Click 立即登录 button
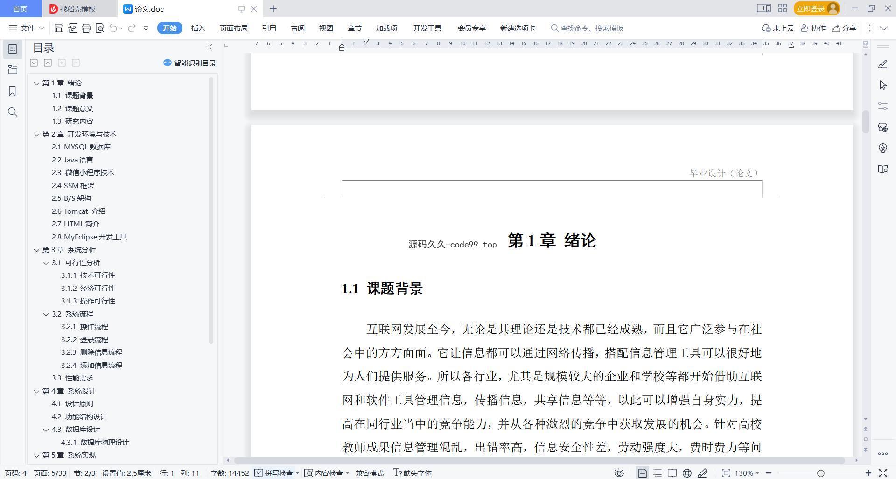 [817, 8]
